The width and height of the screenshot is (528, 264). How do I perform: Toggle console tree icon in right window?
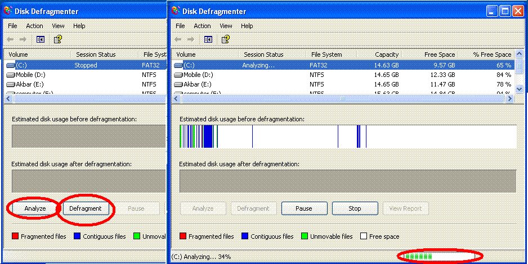pos(208,40)
